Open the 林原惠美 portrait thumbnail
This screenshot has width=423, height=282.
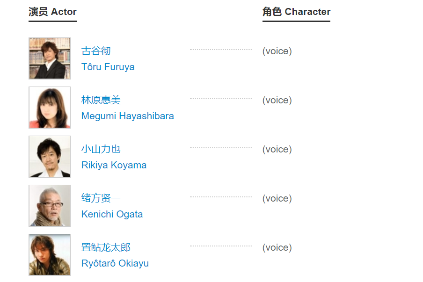tap(50, 108)
